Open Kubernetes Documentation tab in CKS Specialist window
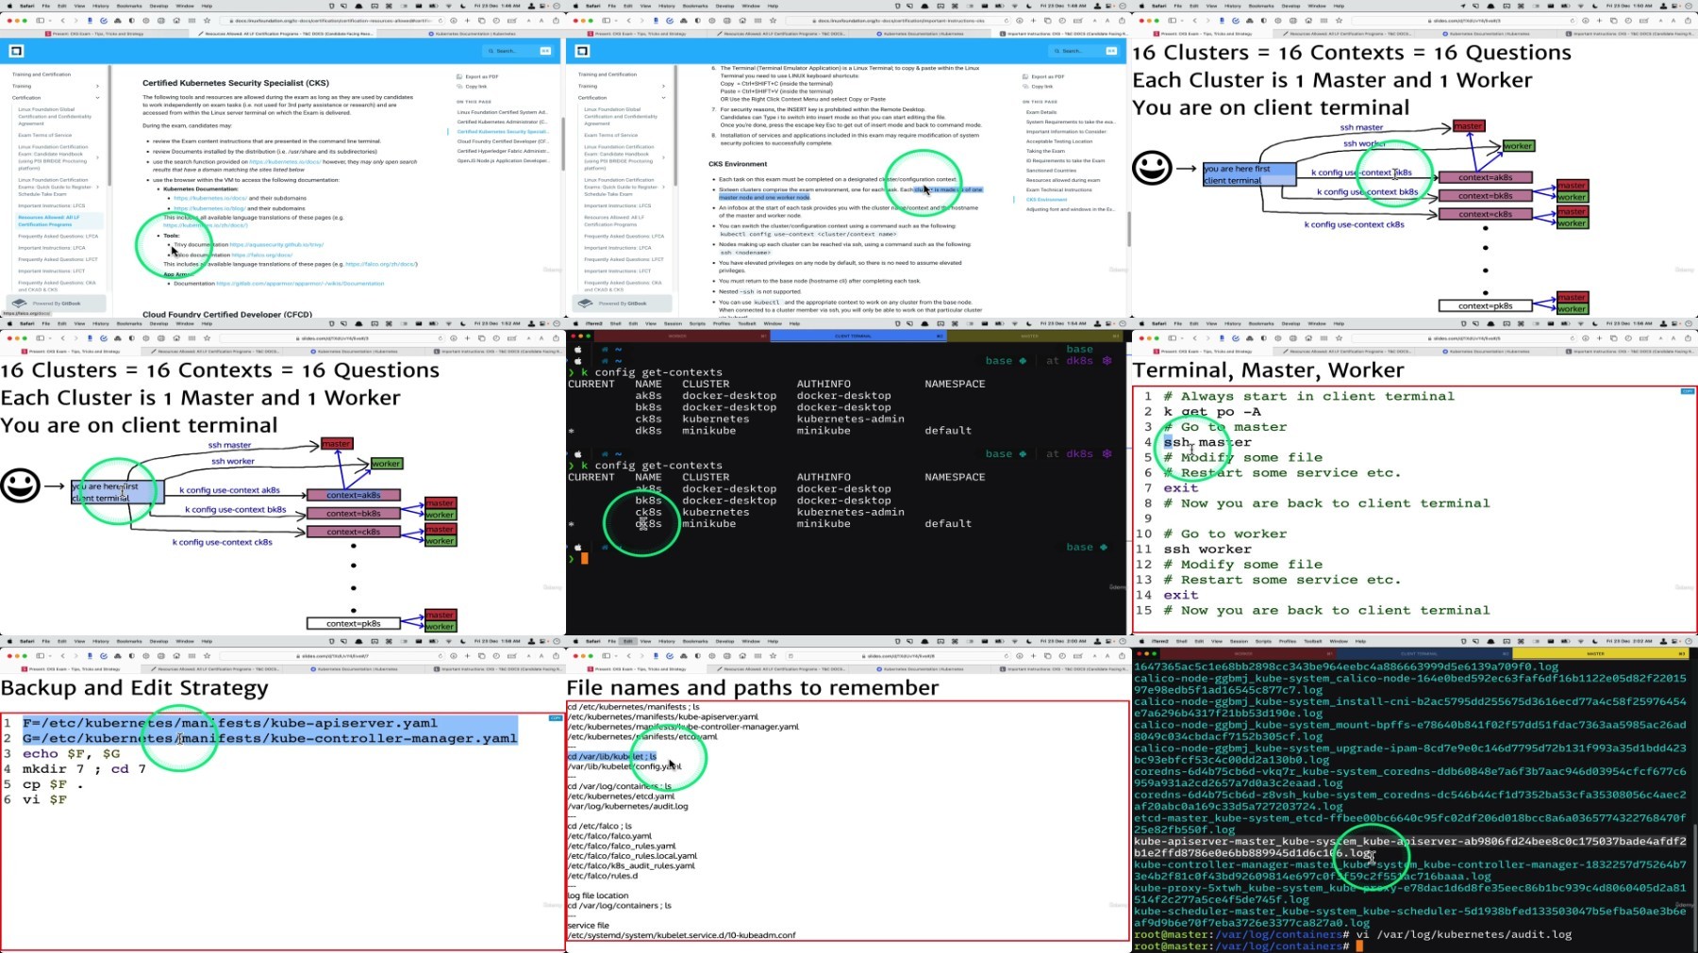 [x=473, y=34]
